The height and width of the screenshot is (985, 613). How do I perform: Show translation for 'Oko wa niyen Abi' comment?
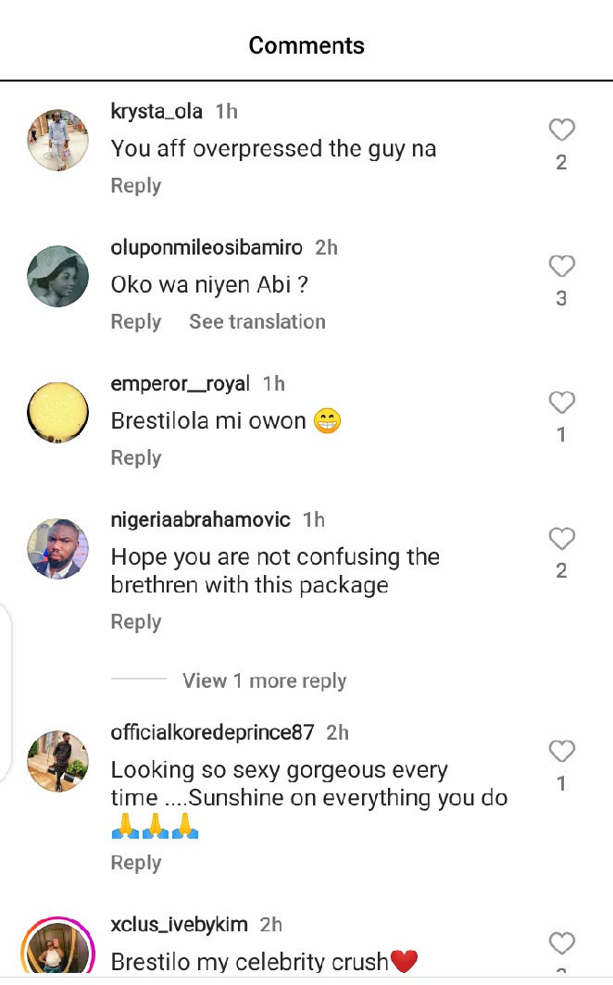257,322
